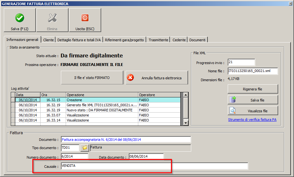
Task: Click the Data column header
Action: pos(28,95)
